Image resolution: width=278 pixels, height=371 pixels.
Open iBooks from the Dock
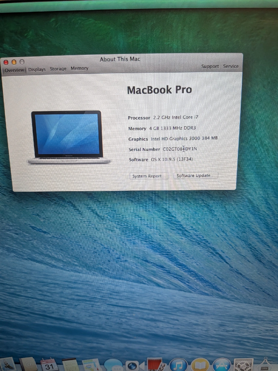tap(200, 365)
